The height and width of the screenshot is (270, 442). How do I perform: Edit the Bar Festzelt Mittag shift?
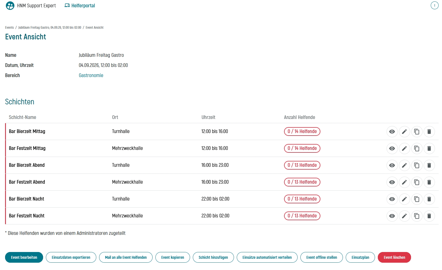pos(404,148)
